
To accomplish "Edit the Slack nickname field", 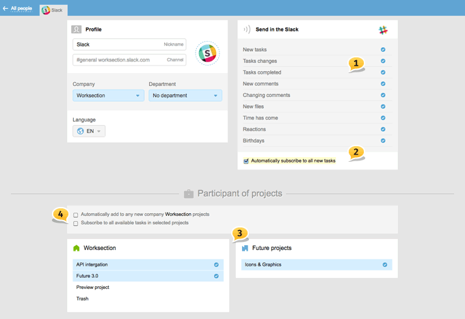I will point(129,44).
